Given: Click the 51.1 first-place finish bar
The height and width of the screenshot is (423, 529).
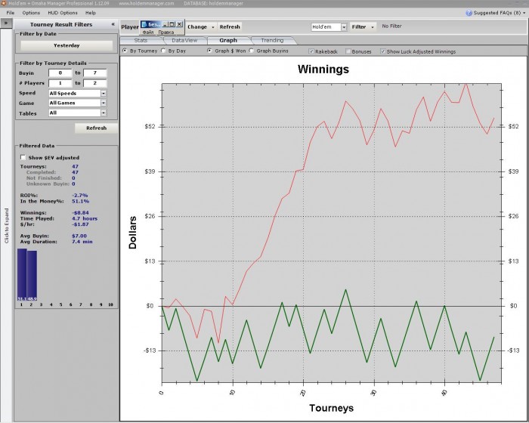Looking at the screenshot, I should (22, 275).
